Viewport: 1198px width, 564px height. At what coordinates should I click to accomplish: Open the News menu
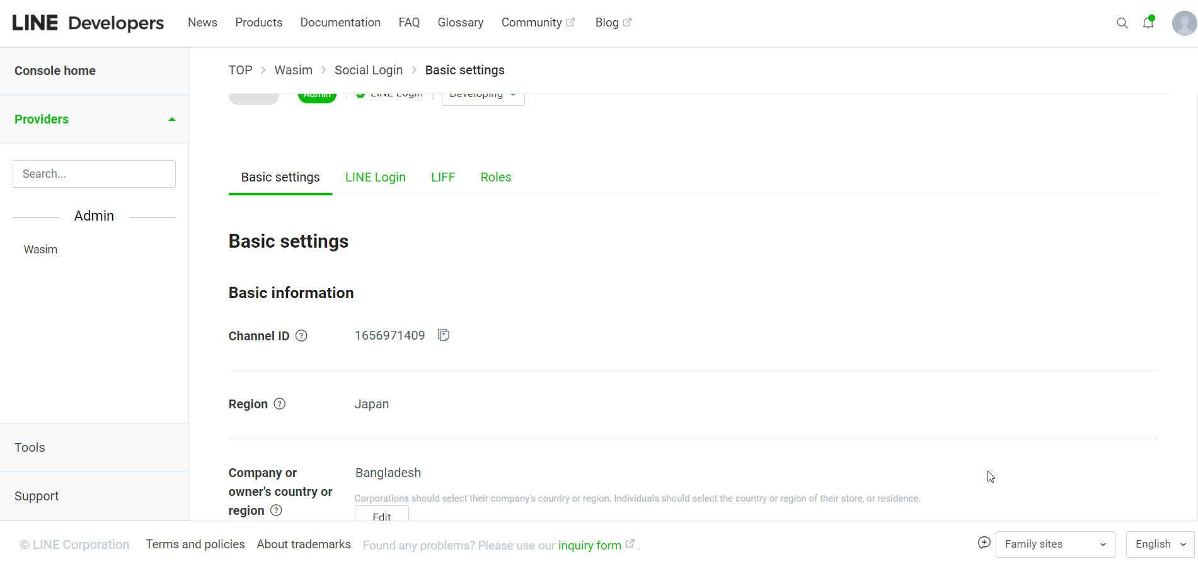[x=202, y=23]
